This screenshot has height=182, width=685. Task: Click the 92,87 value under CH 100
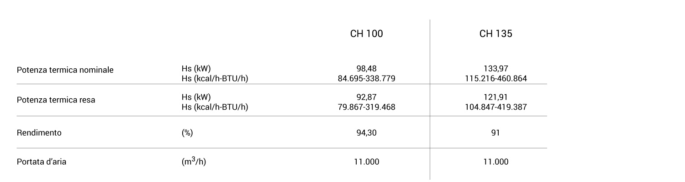click(x=366, y=97)
